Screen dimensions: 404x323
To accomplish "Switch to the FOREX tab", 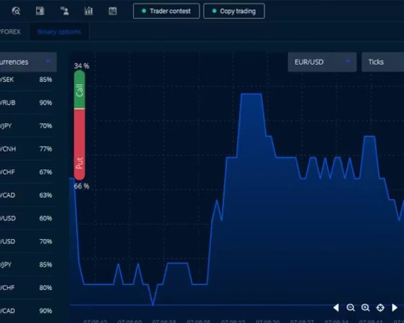I will (10, 31).
